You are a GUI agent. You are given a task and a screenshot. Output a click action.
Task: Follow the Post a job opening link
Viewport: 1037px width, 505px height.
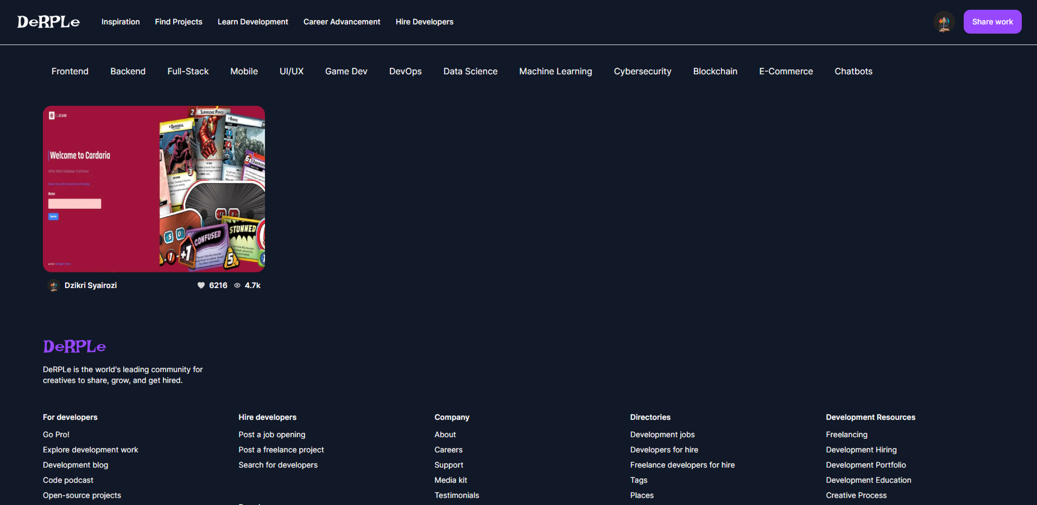click(272, 434)
